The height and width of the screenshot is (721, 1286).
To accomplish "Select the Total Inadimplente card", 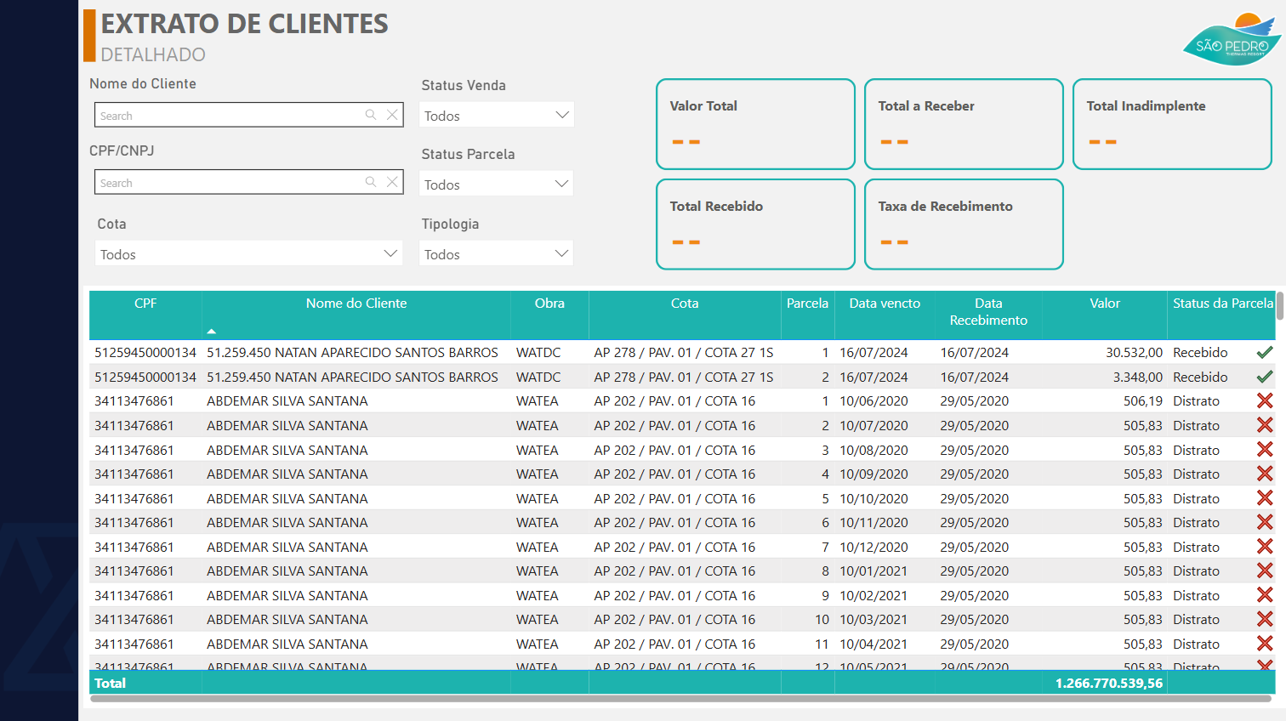I will (x=1172, y=124).
